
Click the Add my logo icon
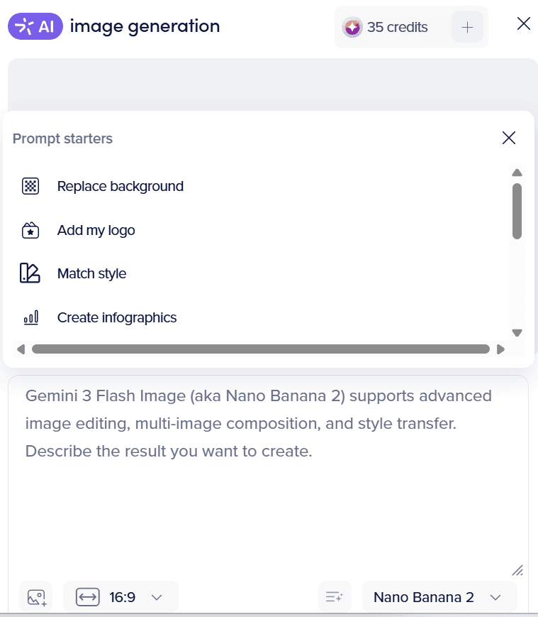[30, 230]
